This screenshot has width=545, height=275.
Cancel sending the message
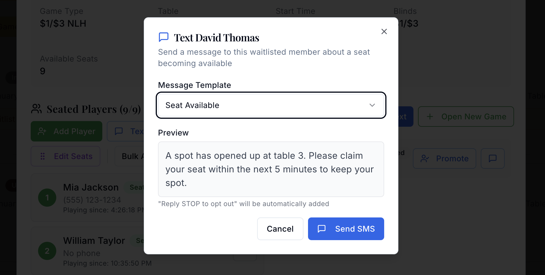(x=280, y=229)
